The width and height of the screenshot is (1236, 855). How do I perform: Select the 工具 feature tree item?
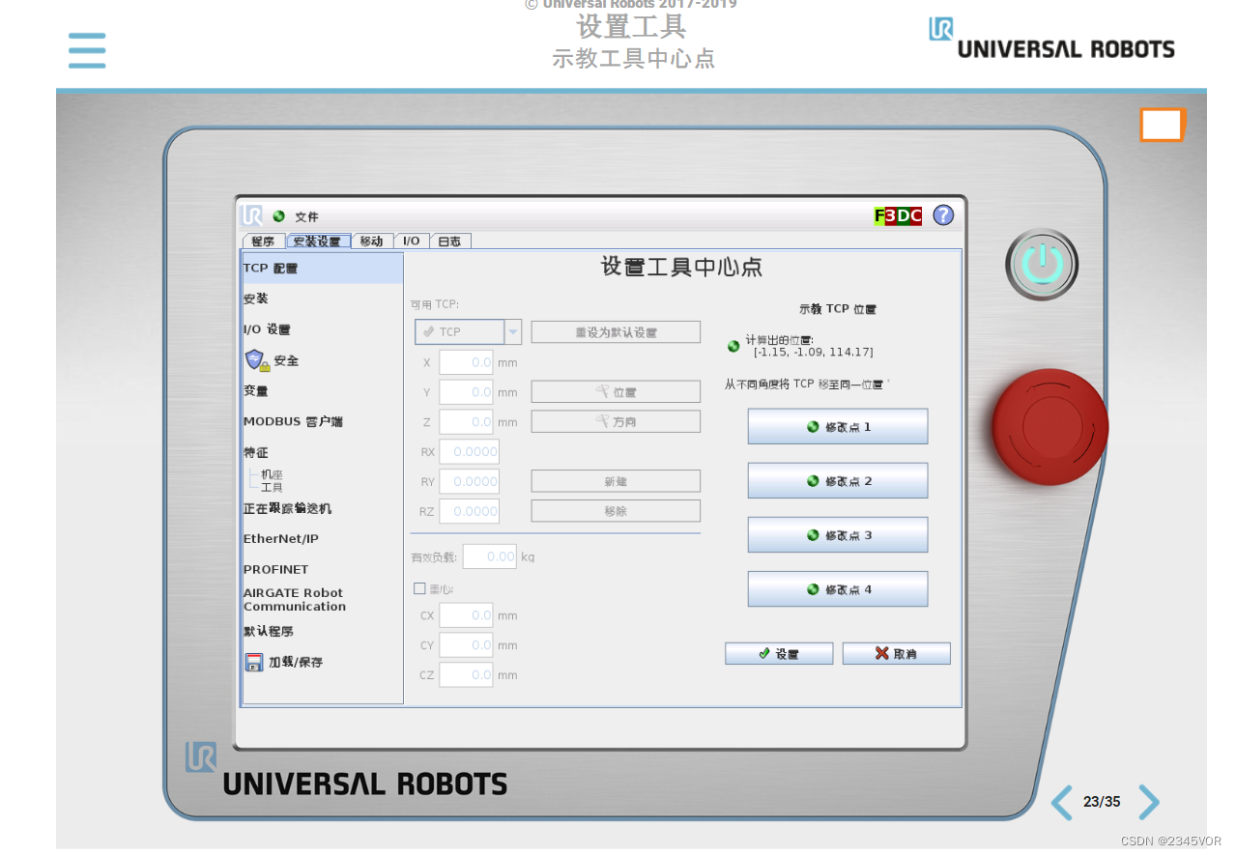pyautogui.click(x=272, y=487)
